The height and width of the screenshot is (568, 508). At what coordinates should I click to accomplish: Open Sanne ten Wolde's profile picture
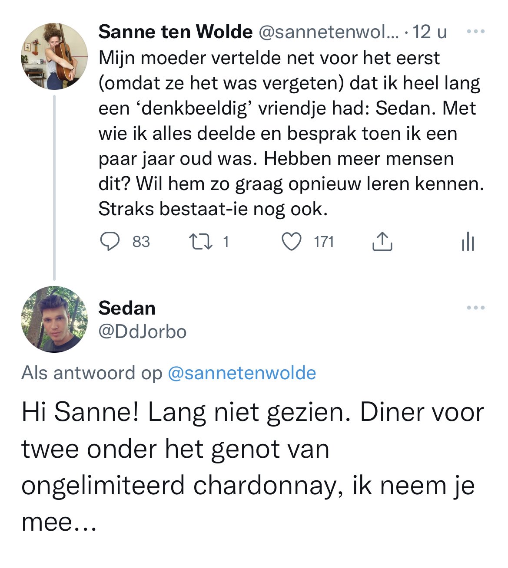[x=54, y=56]
